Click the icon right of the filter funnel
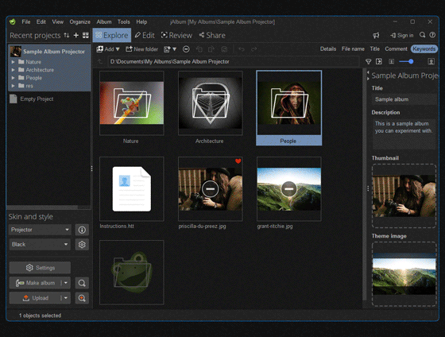The height and width of the screenshot is (337, 445). point(379,62)
